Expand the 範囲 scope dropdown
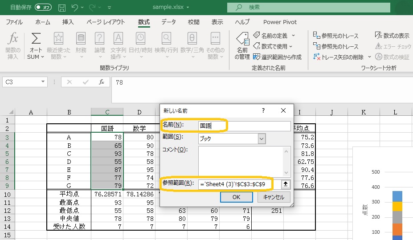The width and height of the screenshot is (413, 240). pos(262,138)
